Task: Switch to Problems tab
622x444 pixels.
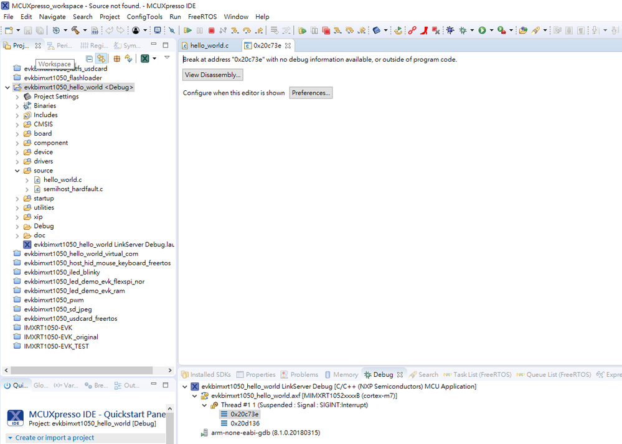Action: click(x=299, y=374)
